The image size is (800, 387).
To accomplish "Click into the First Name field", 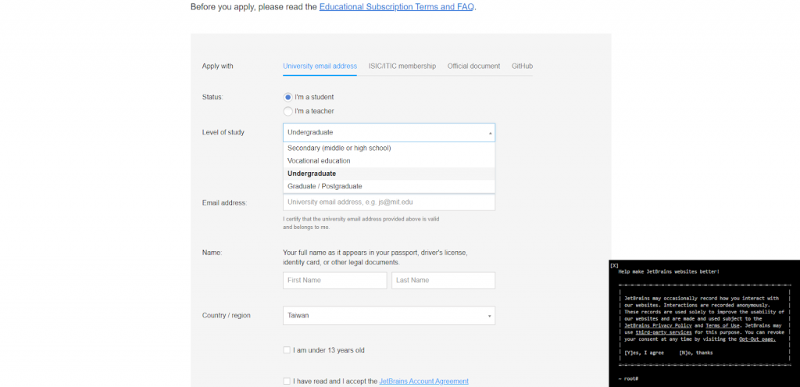I will pos(334,281).
